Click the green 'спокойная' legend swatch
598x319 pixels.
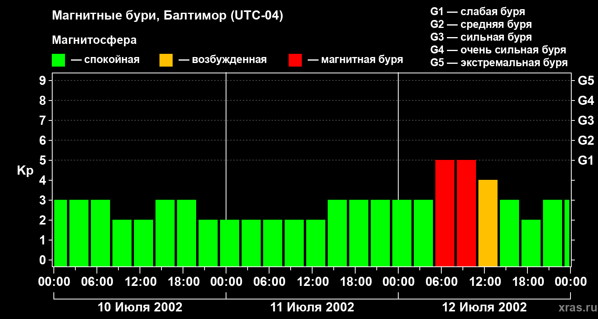click(58, 60)
